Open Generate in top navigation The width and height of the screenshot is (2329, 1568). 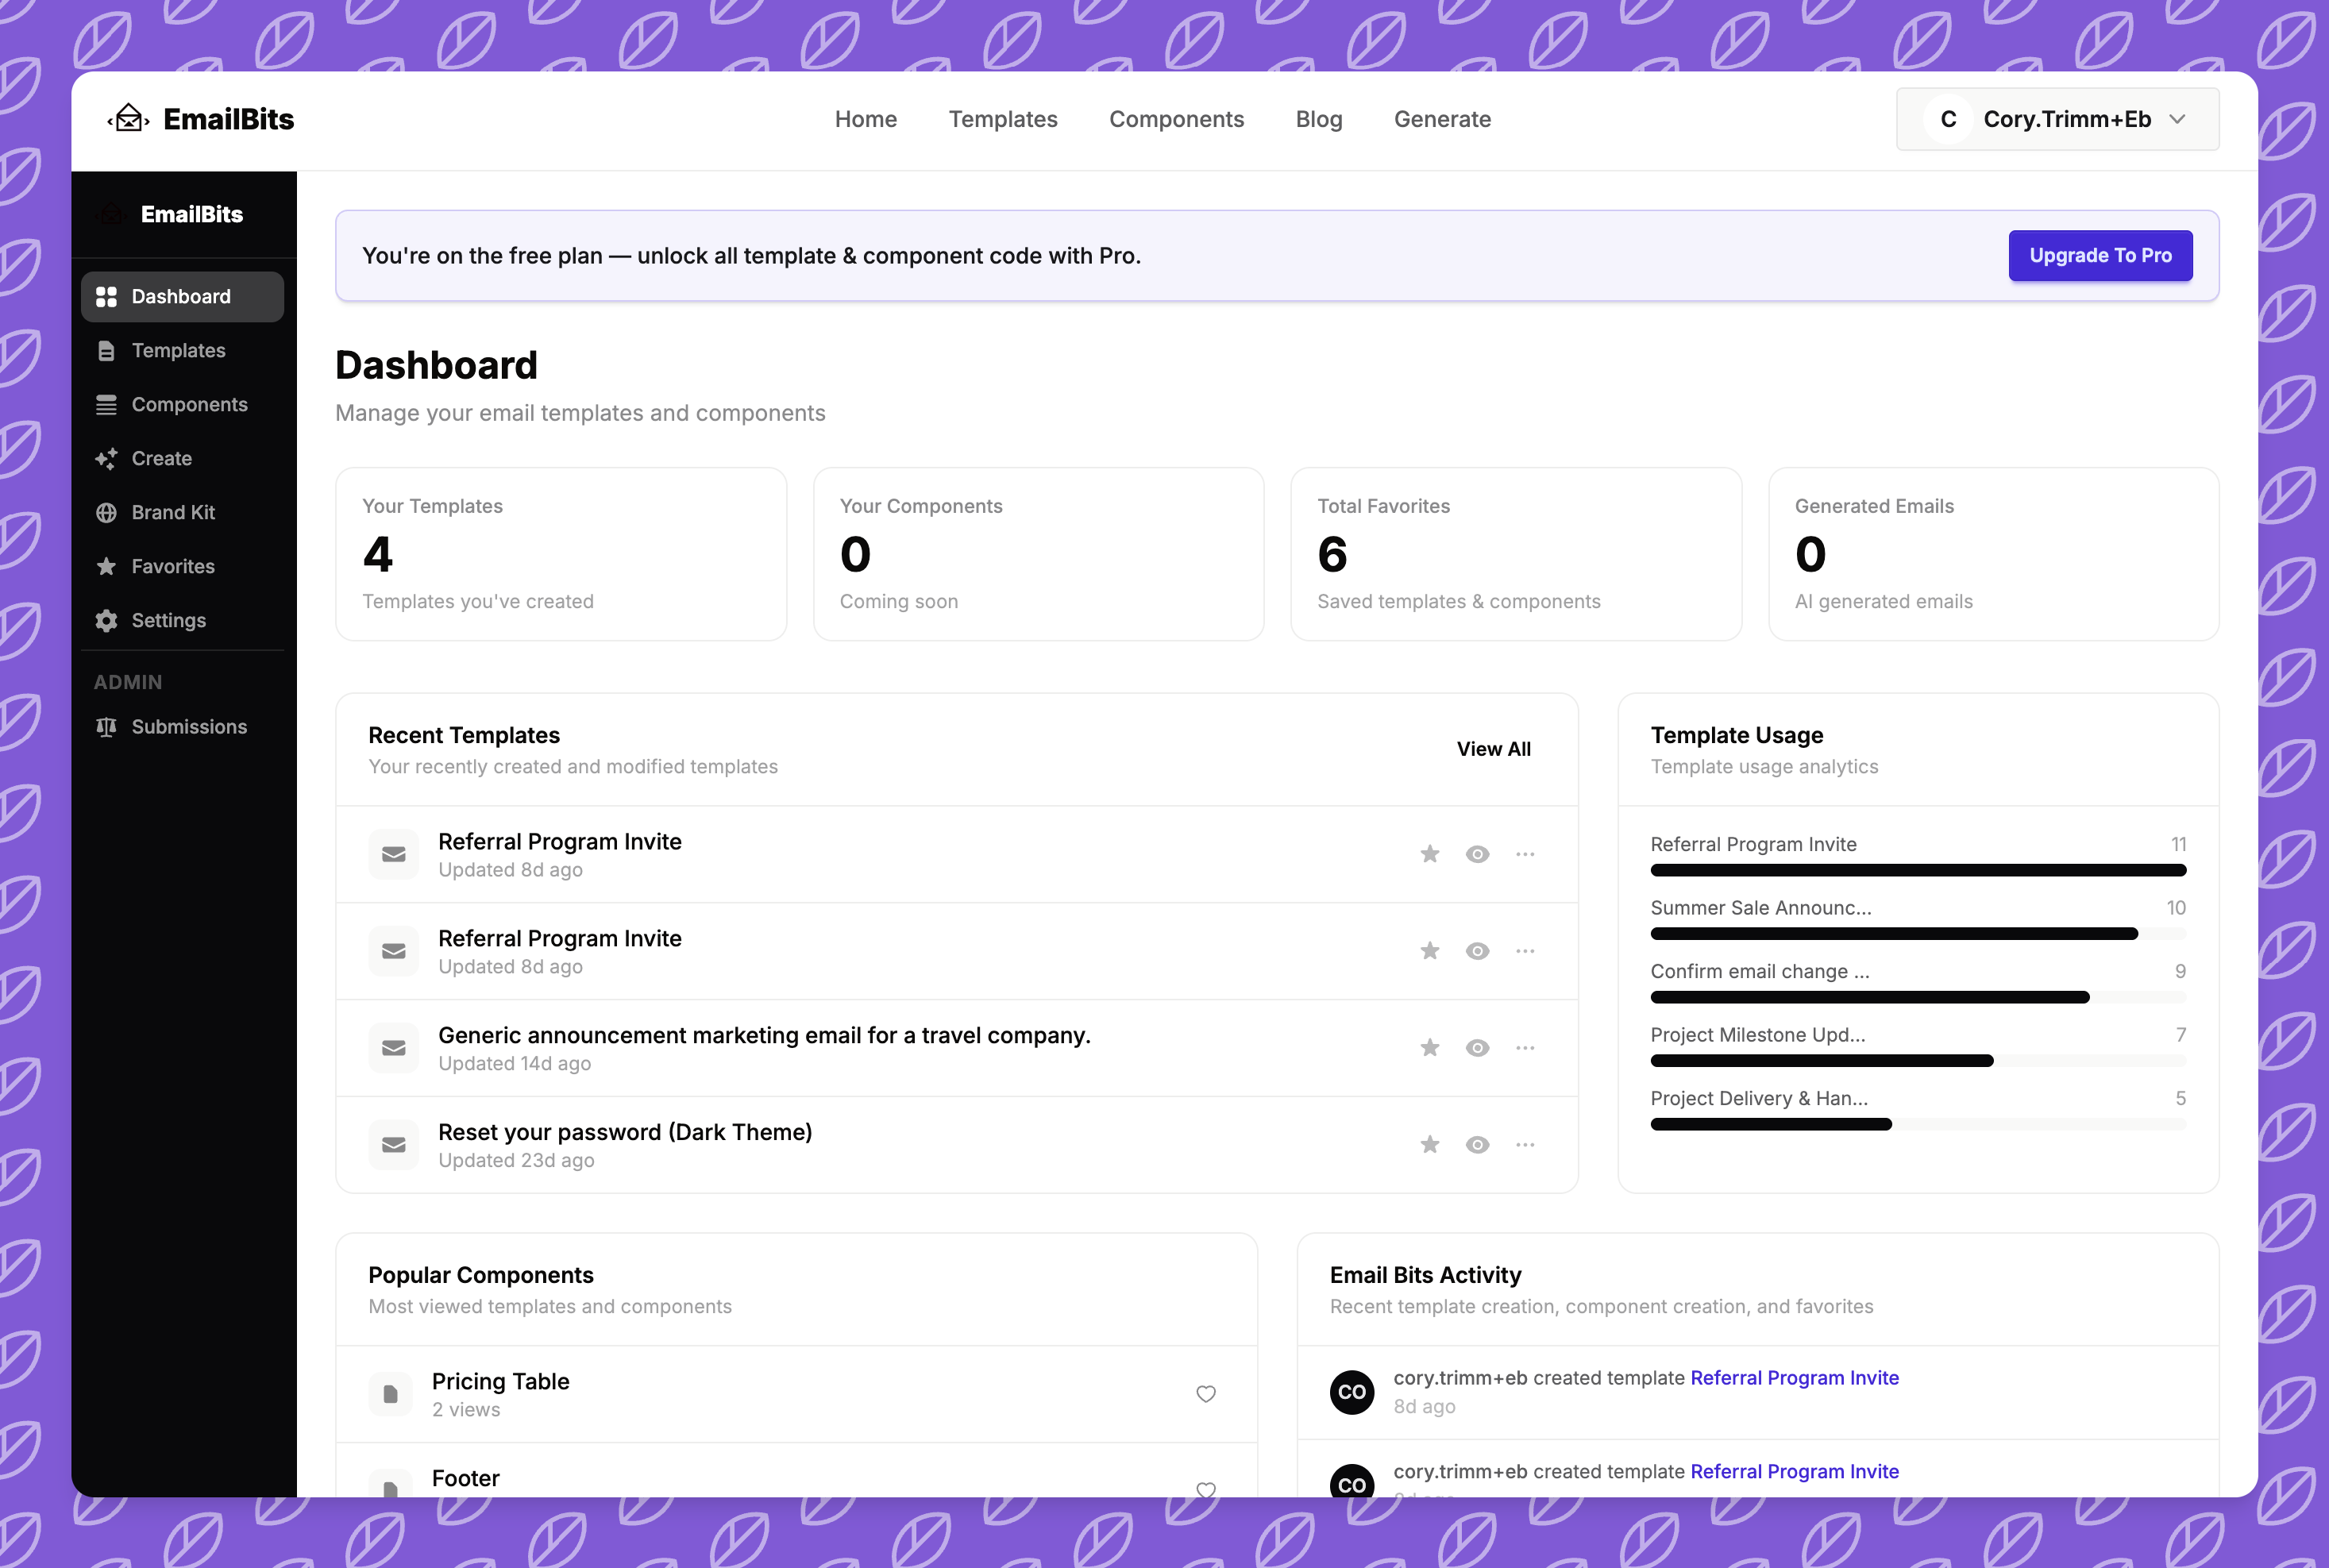(x=1442, y=119)
